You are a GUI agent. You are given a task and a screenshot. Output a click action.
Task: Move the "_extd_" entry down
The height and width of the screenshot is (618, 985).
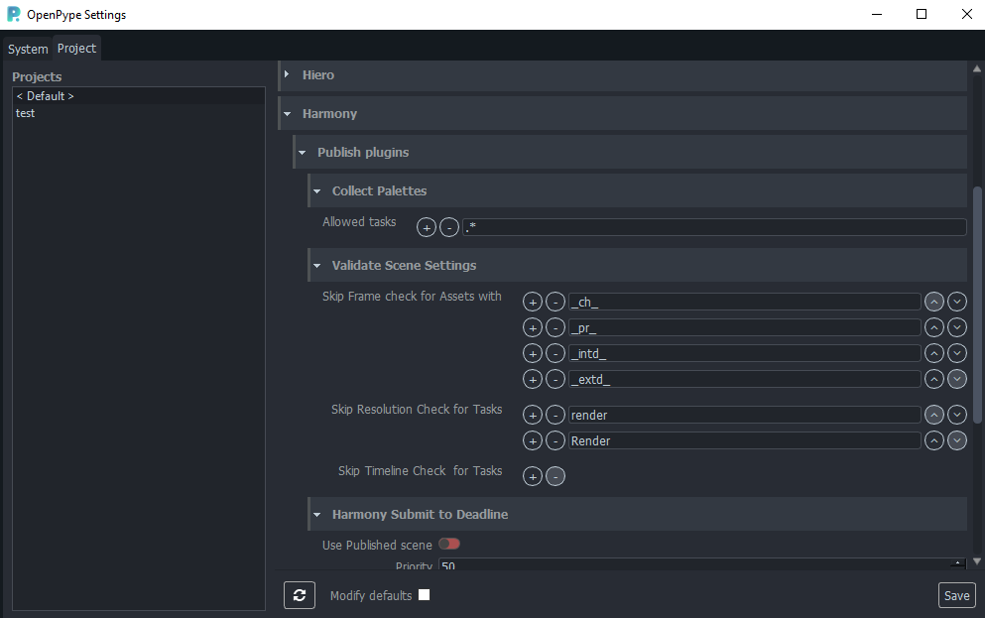click(x=956, y=378)
